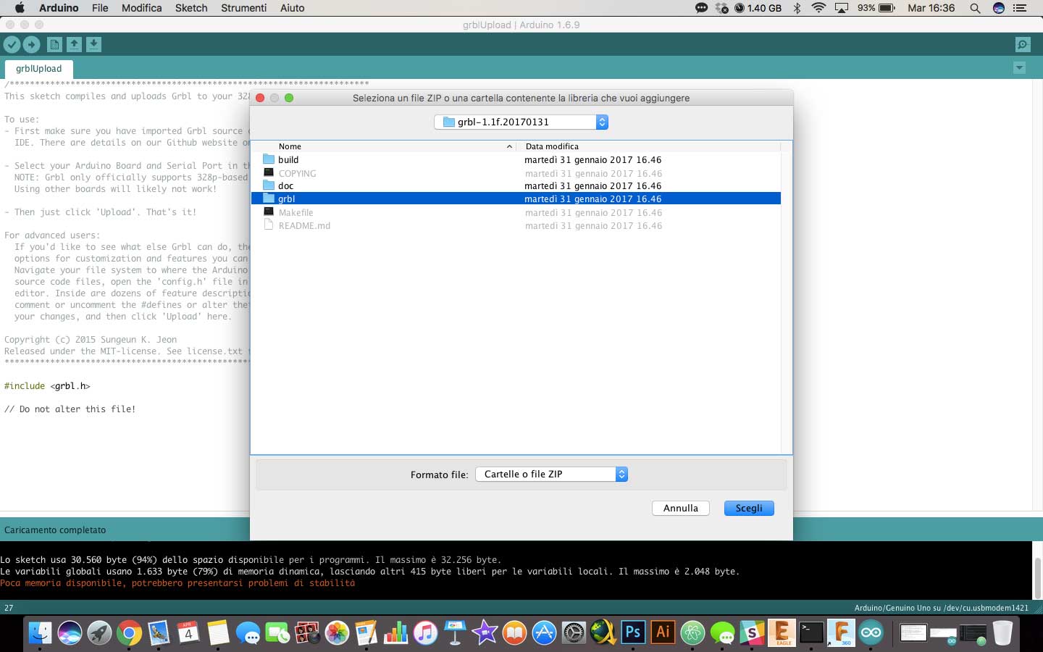This screenshot has height=652, width=1043.
Task: Open Siri from the menu bar
Action: pyautogui.click(x=999, y=8)
